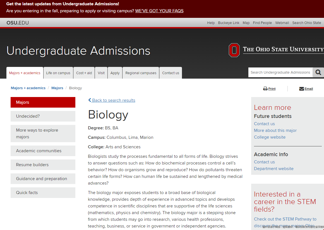Open the OSU.EDU home link

[x=18, y=23]
